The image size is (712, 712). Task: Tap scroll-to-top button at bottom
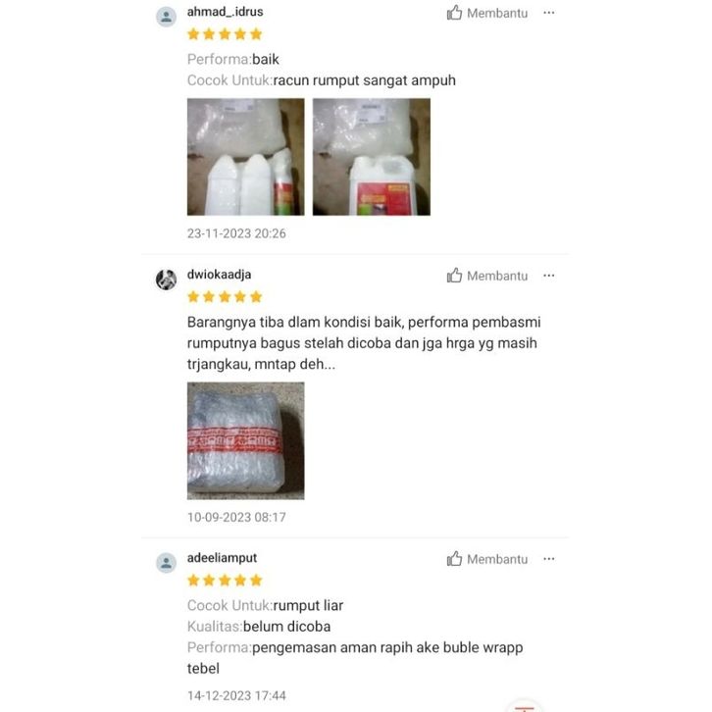click(x=524, y=706)
